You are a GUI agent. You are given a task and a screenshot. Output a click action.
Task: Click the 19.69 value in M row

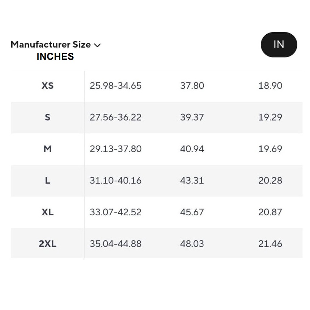pyautogui.click(x=270, y=149)
